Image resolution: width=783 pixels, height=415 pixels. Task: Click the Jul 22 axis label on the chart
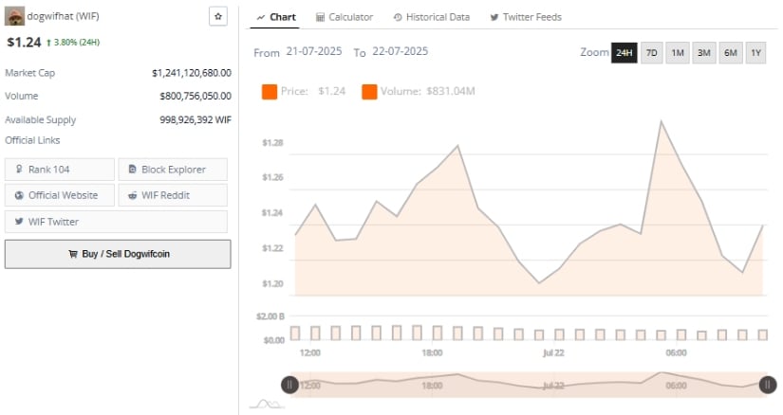[x=553, y=352]
